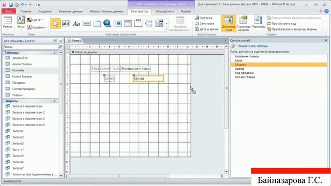Screen dimensions: 331x186
Task: Collapse the Запросы group in navigation pane
Action: click(54, 101)
